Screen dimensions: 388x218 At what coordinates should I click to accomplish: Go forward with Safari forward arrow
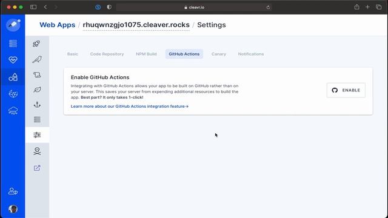[56, 7]
